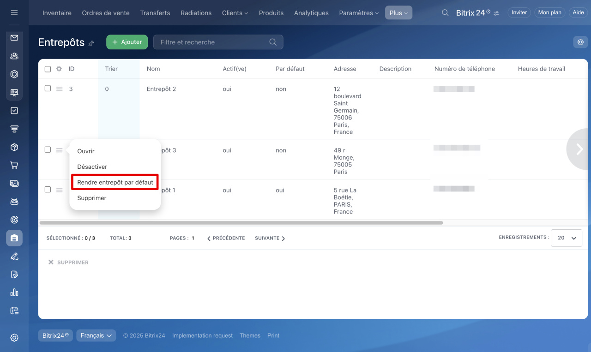Open the Français language dropdown

96,335
